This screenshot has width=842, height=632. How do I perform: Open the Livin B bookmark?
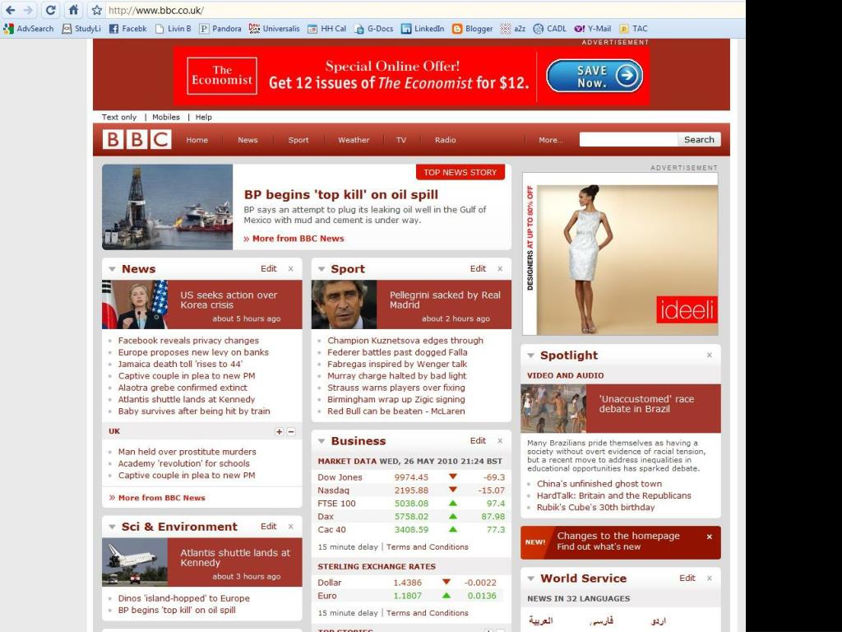173,29
